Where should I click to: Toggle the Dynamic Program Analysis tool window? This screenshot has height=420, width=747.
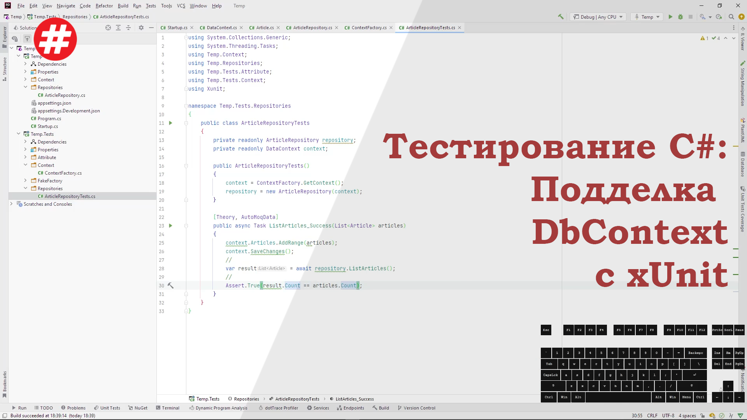coord(218,408)
